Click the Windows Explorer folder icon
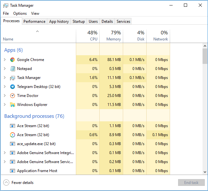This screenshot has width=208, height=191. click(x=13, y=105)
